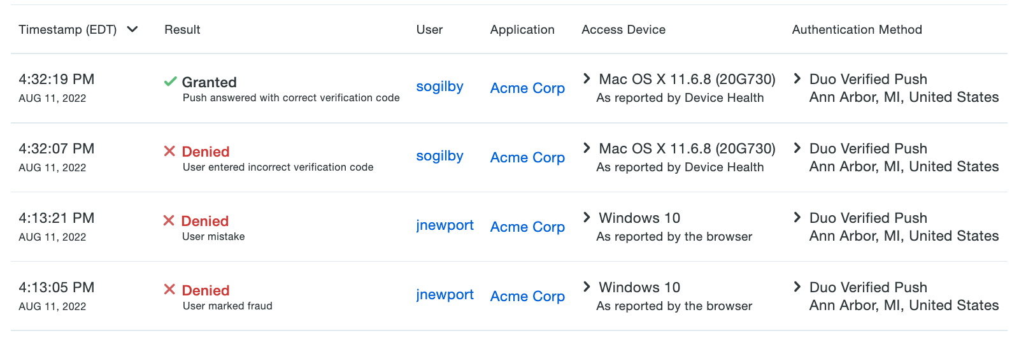
Task: Click red X icon for incorrect verification code denial
Action: click(x=169, y=151)
